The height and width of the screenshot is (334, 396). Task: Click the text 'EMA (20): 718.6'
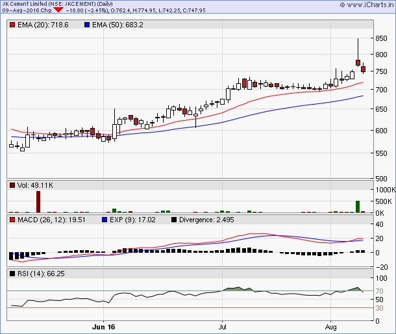(43, 25)
